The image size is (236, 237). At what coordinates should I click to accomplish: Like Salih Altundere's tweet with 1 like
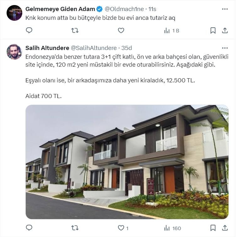(123, 228)
